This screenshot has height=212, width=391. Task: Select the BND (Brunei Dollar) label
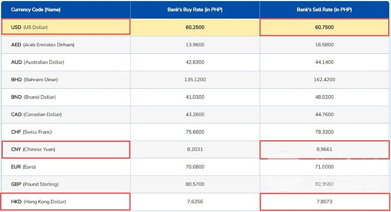tap(33, 97)
